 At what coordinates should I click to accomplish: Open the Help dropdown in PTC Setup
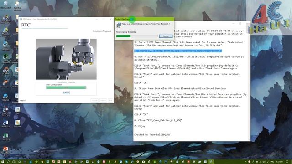tap(22, 100)
